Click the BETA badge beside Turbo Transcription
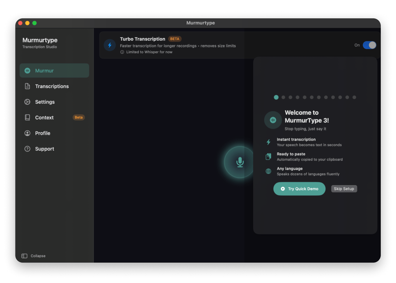396x283 pixels. pyautogui.click(x=175, y=39)
